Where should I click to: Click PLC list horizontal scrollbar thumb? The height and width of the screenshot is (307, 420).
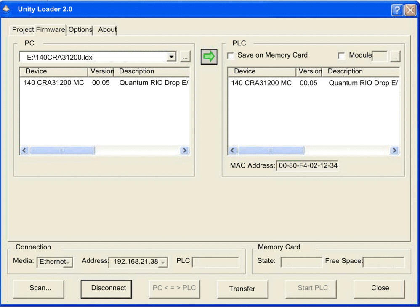[x=271, y=150]
